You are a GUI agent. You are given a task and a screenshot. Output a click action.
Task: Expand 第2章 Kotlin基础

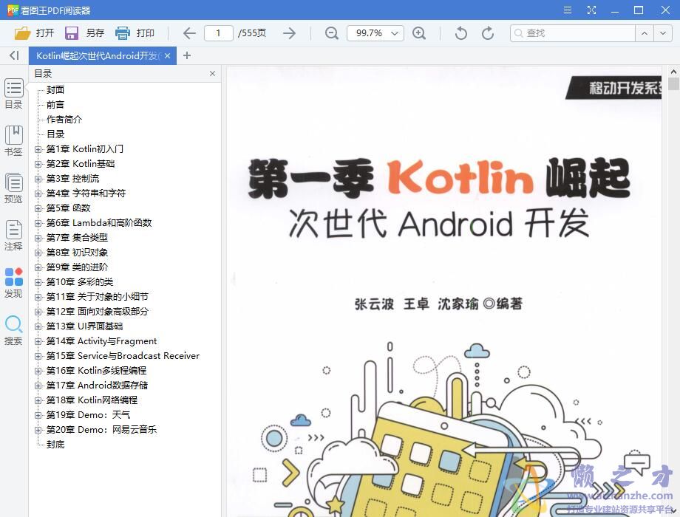38,164
